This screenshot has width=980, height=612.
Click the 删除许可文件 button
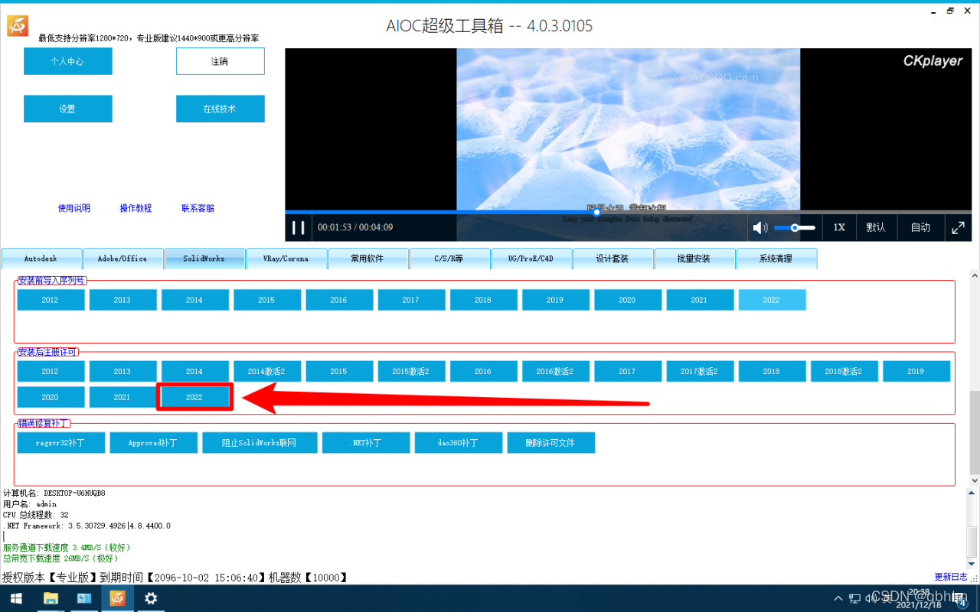click(551, 443)
